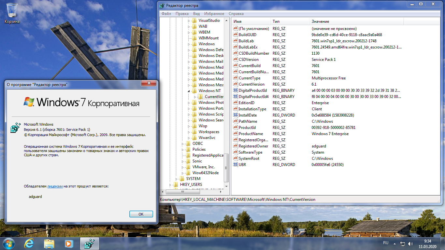445x250 pixels.
Task: Select the CSDBuildNumber value name
Action: (x=254, y=53)
